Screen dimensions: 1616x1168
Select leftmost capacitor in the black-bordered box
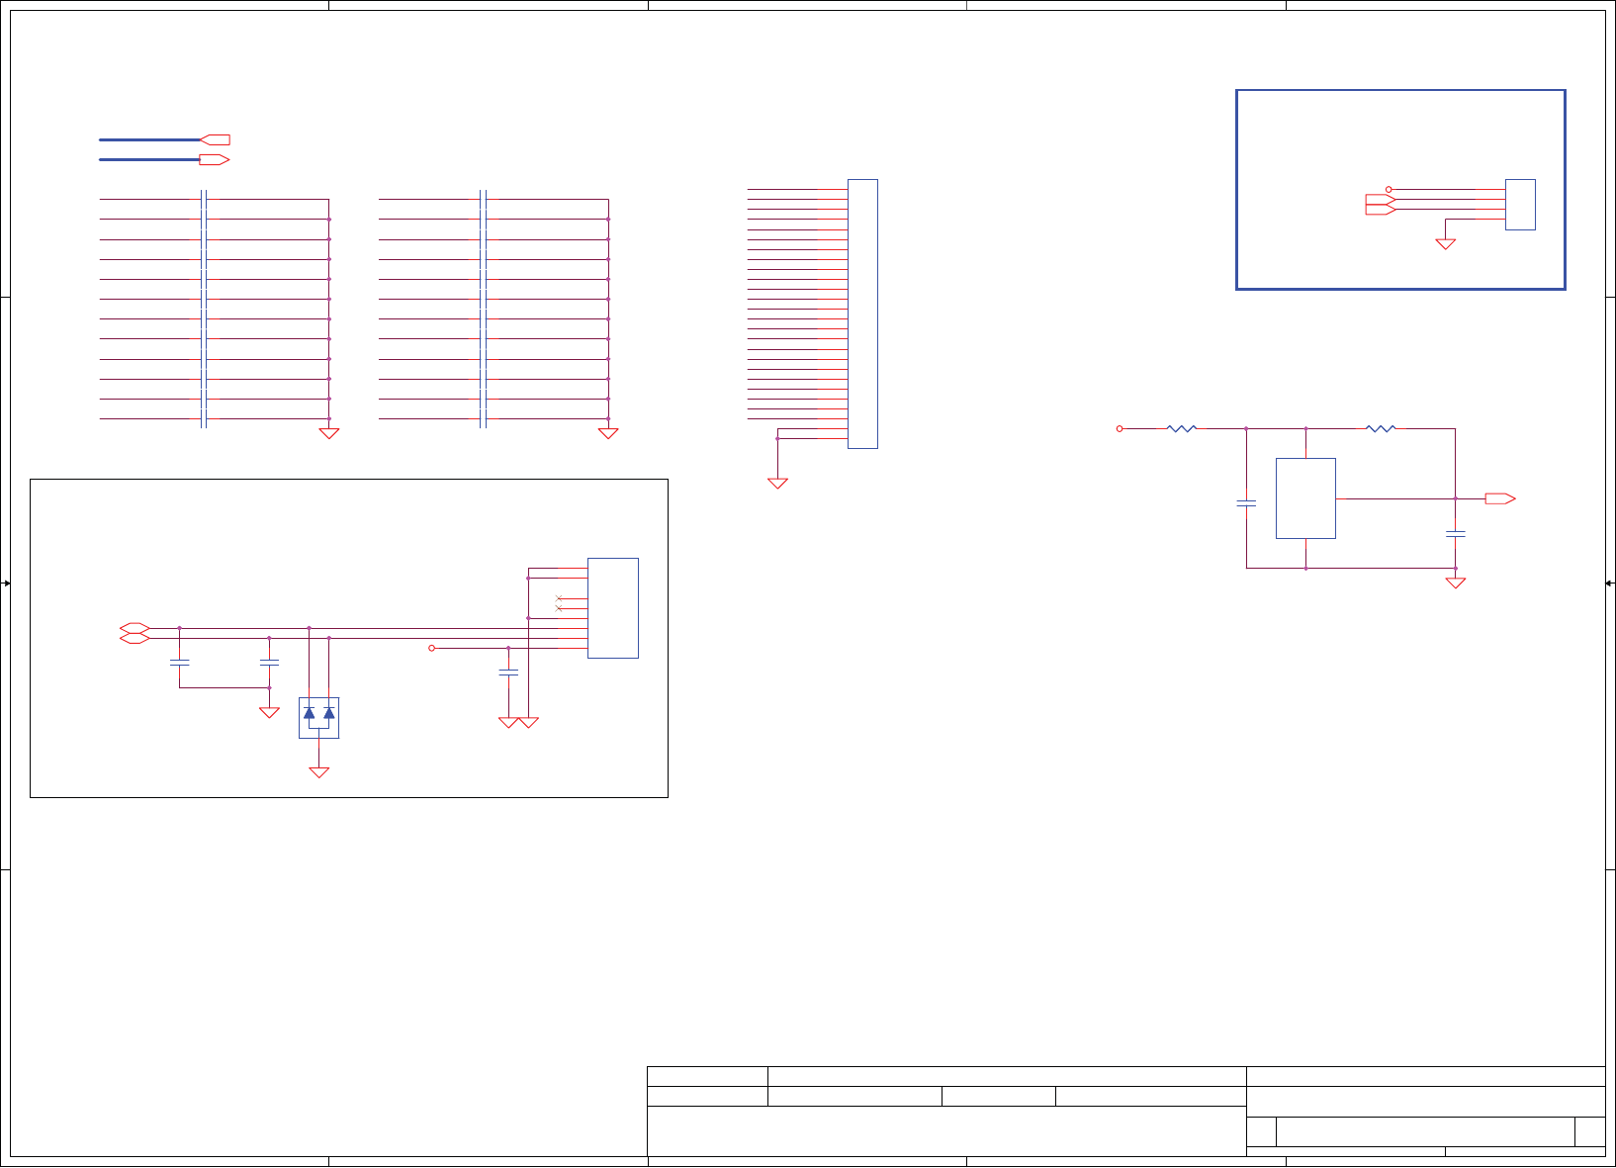click(179, 663)
